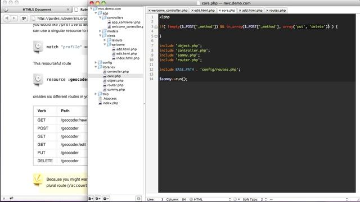Click the browser forward button
The height and width of the screenshot is (202, 360).
pyautogui.click(x=14, y=18)
